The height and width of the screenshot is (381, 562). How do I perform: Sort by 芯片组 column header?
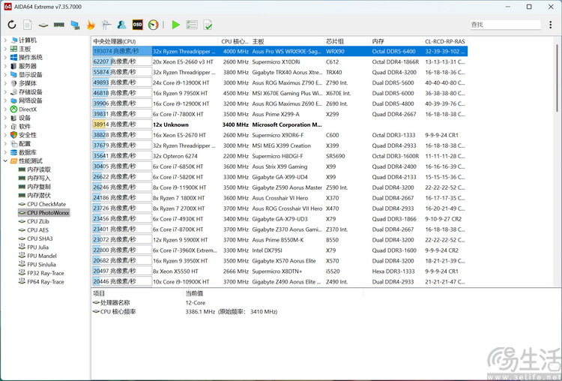(347, 41)
